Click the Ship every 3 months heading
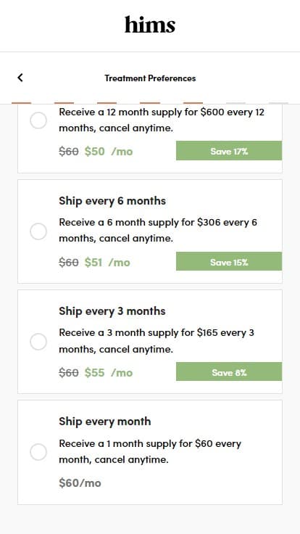Screen dimensions: 300x534 pyautogui.click(x=112, y=311)
